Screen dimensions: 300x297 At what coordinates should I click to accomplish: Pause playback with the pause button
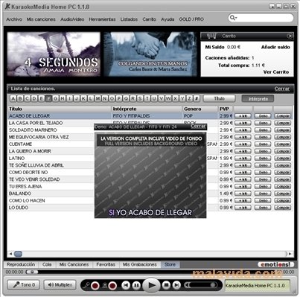point(136,285)
